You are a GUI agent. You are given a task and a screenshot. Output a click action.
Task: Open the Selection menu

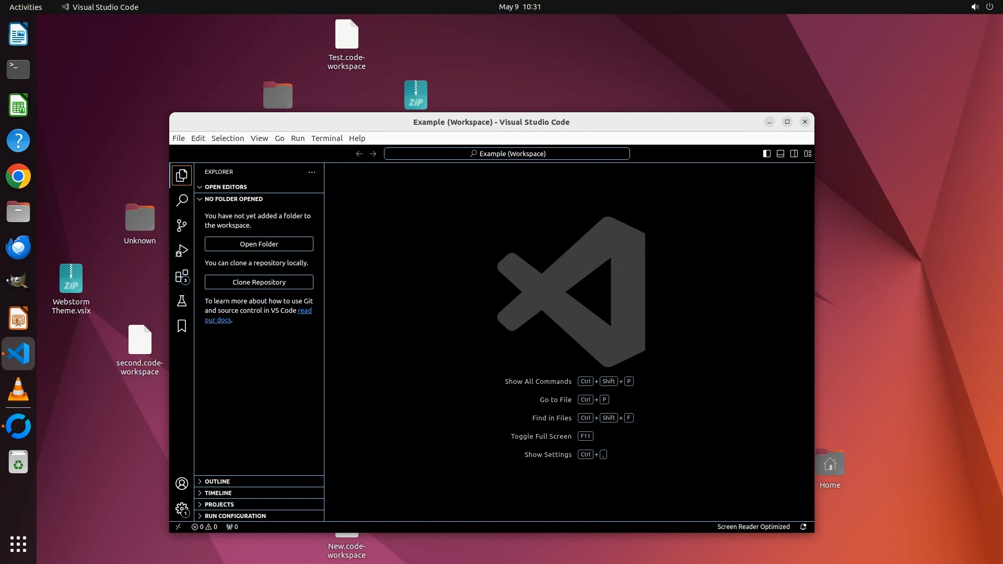(227, 138)
